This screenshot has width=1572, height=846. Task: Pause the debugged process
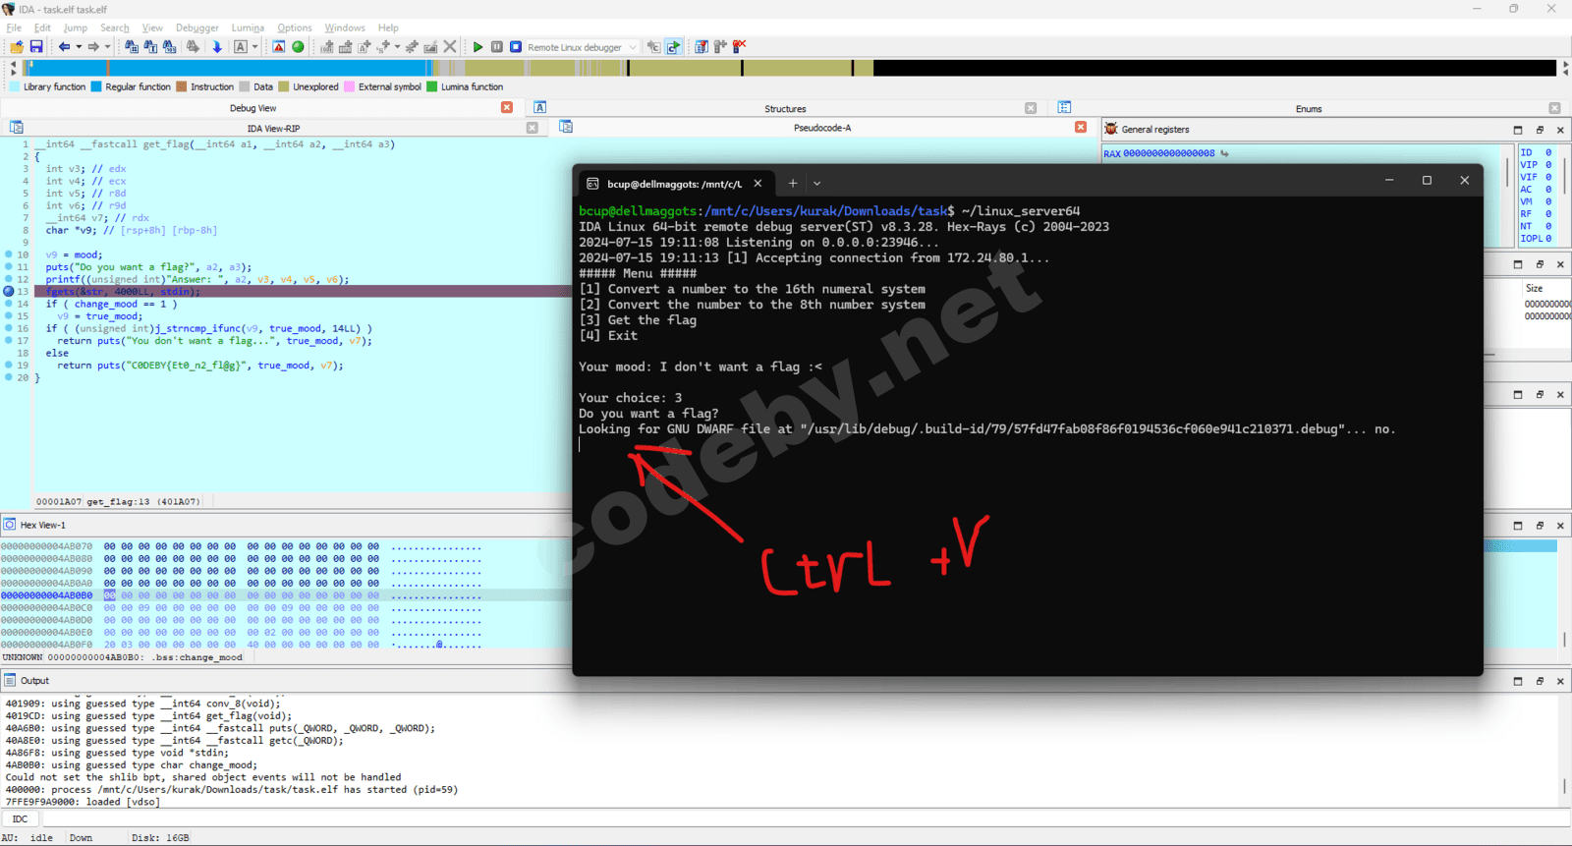pyautogui.click(x=497, y=47)
